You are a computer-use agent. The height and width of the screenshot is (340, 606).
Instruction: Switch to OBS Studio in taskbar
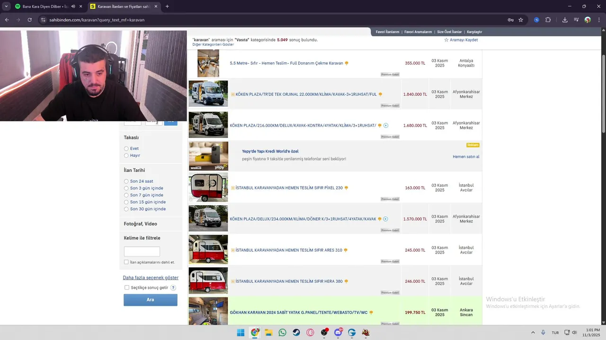324,332
